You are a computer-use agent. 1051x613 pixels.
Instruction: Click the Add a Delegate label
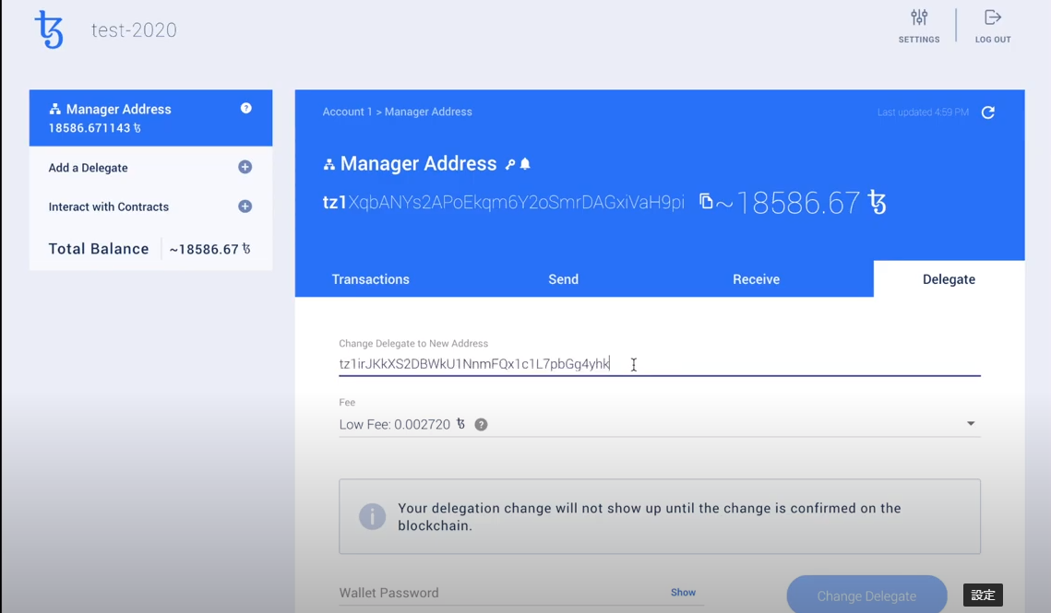pyautogui.click(x=88, y=168)
